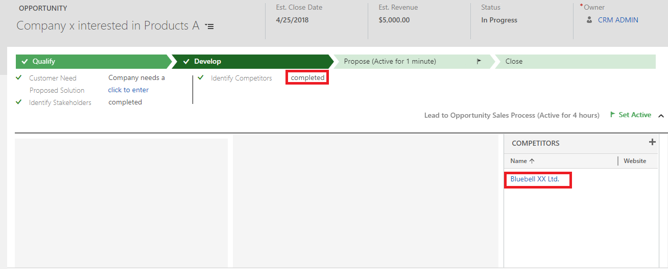
Task: Select the Develop stage
Action: pos(252,61)
